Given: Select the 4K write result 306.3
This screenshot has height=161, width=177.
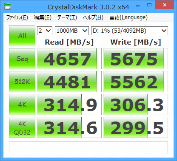Looking at the screenshot, I should point(136,105).
